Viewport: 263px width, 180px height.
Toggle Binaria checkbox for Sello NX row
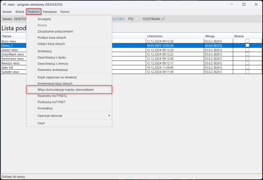[x=247, y=67]
